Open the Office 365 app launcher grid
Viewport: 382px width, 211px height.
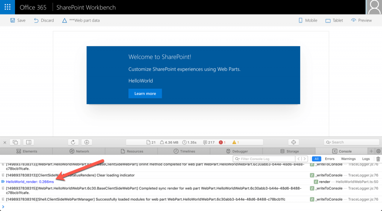[x=7, y=7]
